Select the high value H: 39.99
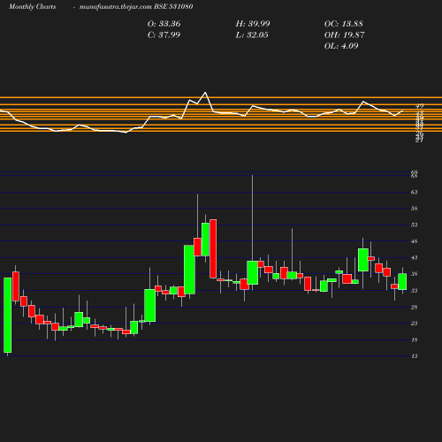Viewport: 442px width, 442px height. (x=253, y=24)
